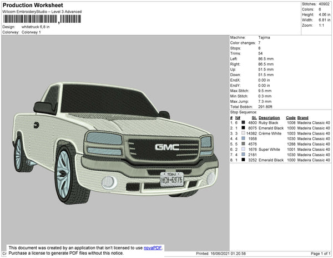Image resolution: width=333 pixels, height=258 pixels.
Task: Click stitch count 1958 in stop 4
Action: [x=253, y=138]
